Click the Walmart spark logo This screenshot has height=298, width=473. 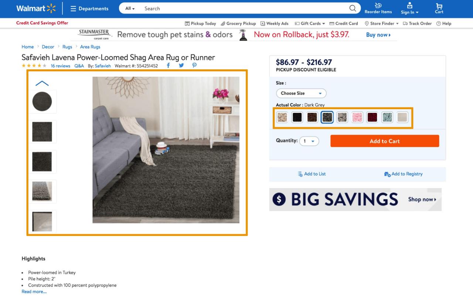pyautogui.click(x=51, y=8)
